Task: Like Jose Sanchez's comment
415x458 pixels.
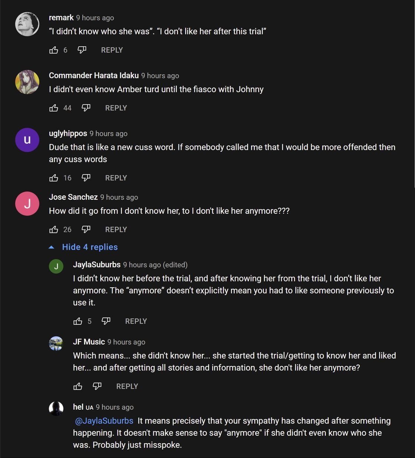Action: click(54, 230)
